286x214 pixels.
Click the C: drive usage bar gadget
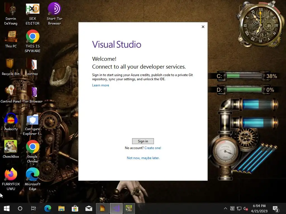(244, 76)
